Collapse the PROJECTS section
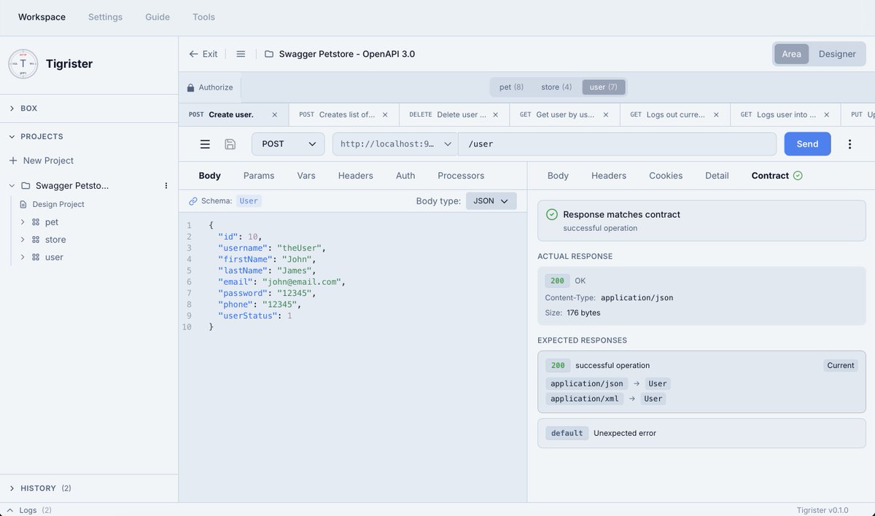Viewport: 875px width, 516px height. click(12, 137)
